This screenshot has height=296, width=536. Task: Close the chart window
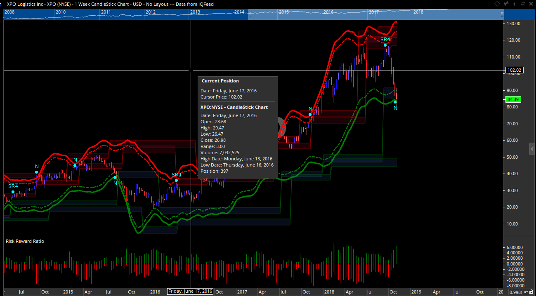(531, 4)
